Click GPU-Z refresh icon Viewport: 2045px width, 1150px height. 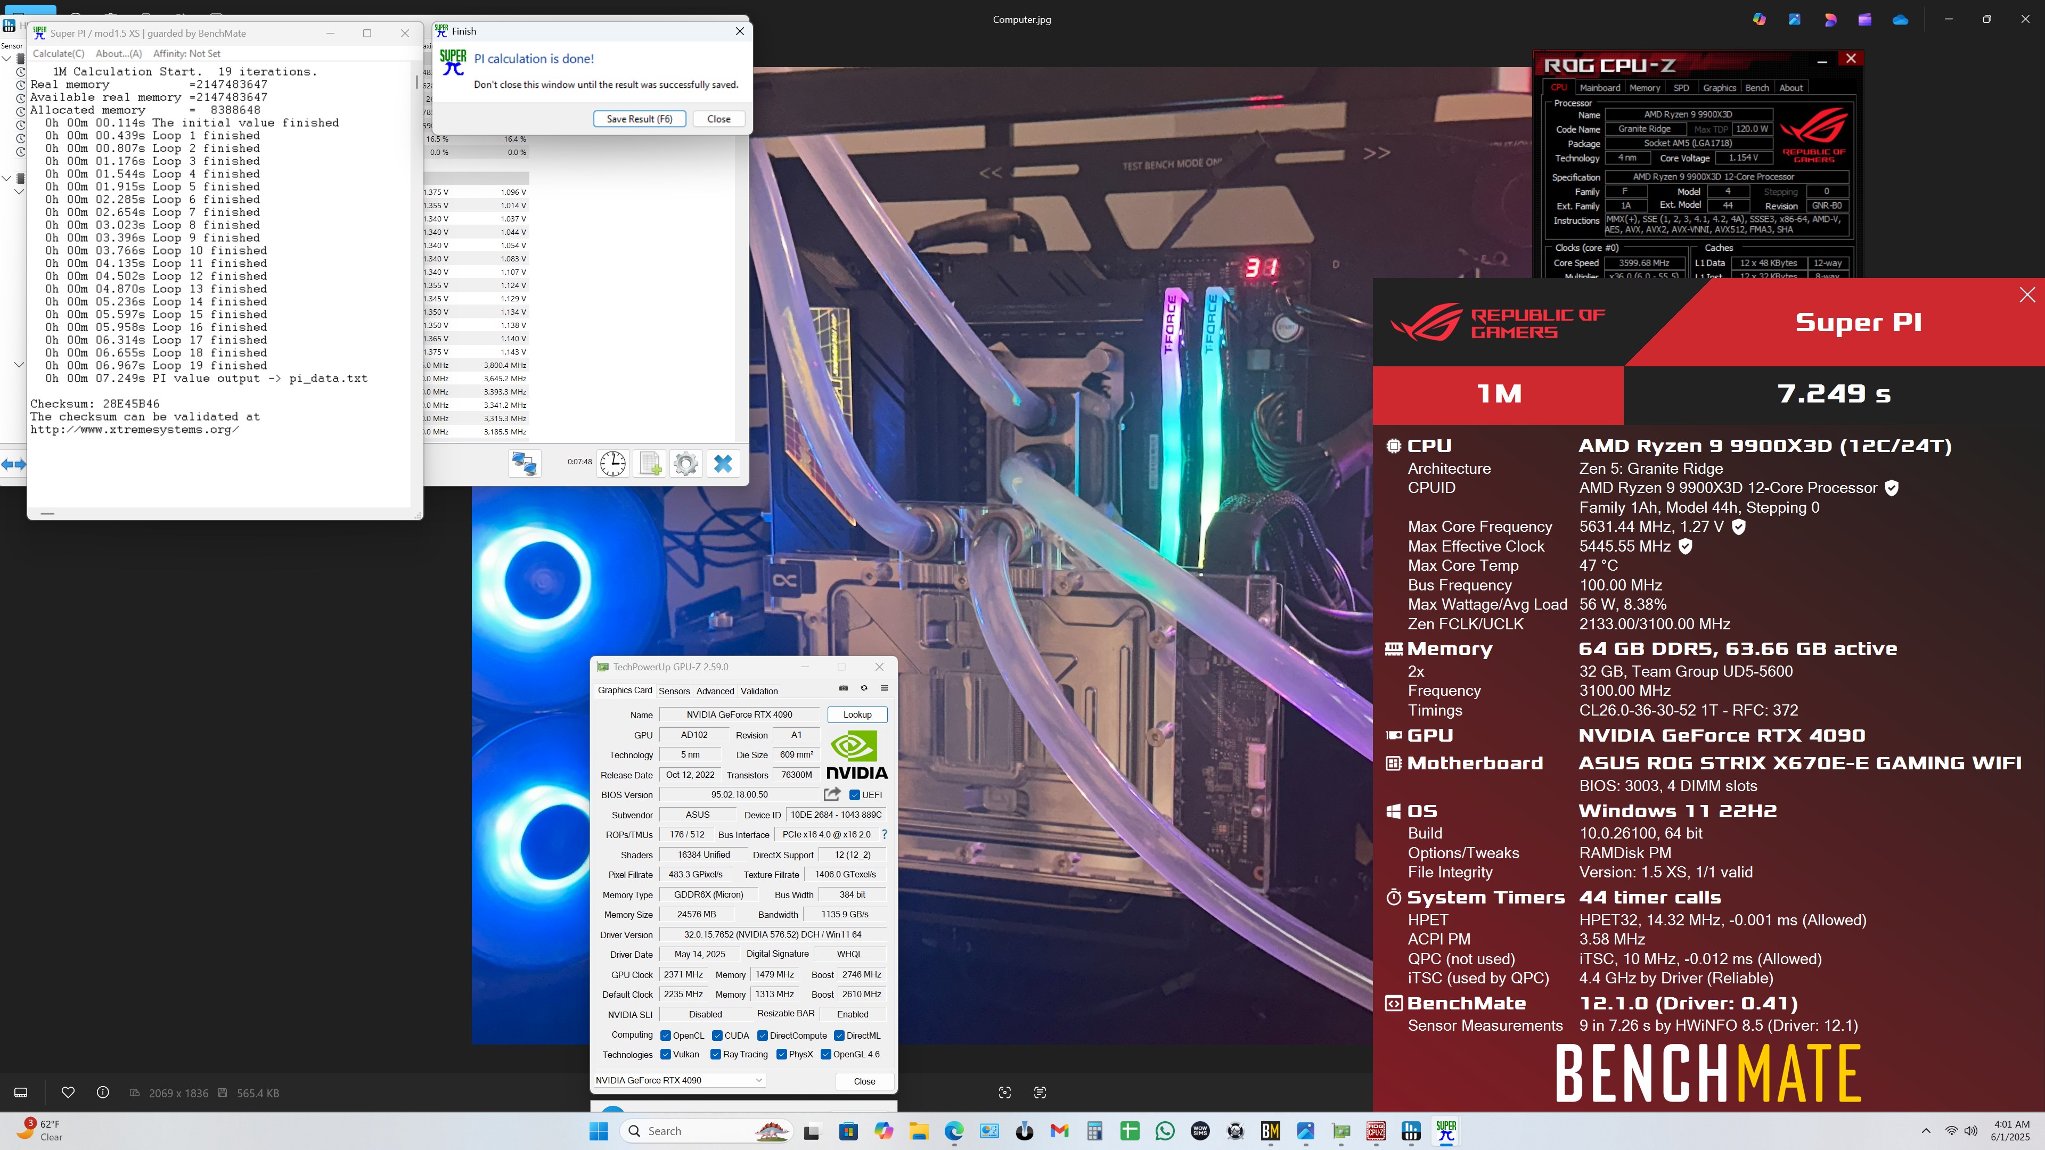click(x=864, y=688)
